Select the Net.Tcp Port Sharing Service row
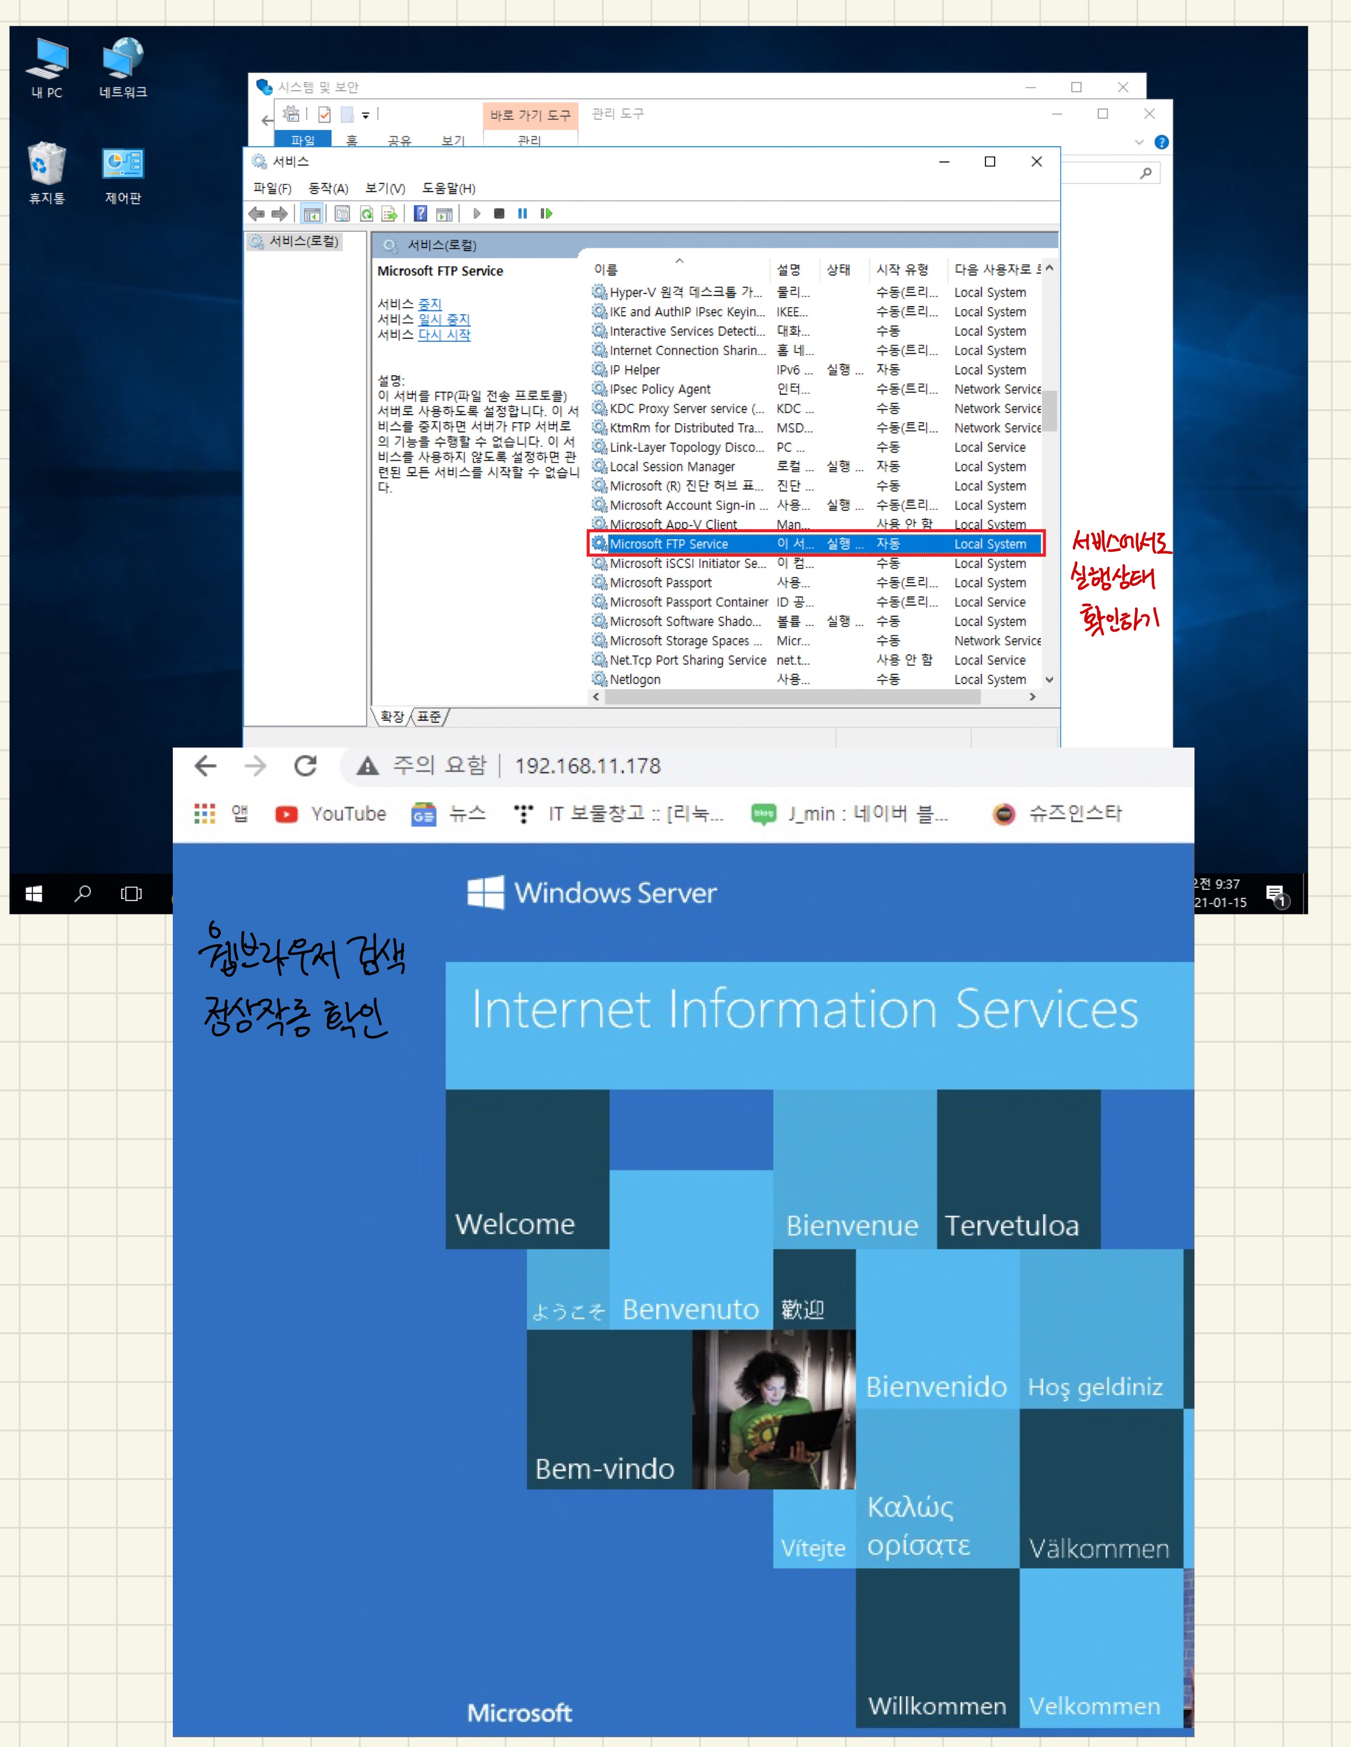 (x=816, y=660)
